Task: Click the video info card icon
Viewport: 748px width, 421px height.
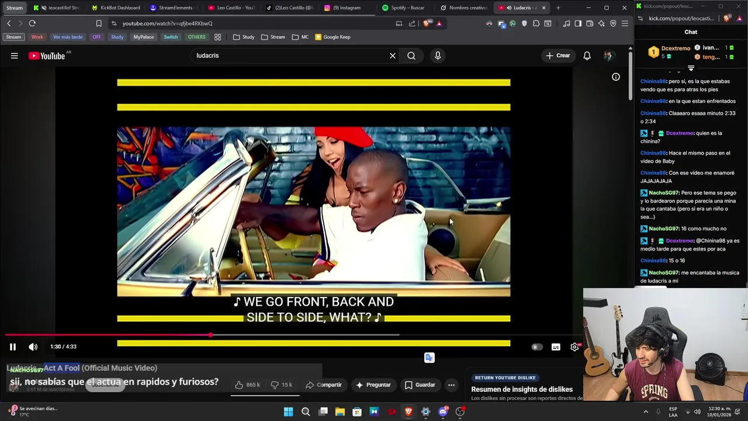Action: [x=616, y=77]
